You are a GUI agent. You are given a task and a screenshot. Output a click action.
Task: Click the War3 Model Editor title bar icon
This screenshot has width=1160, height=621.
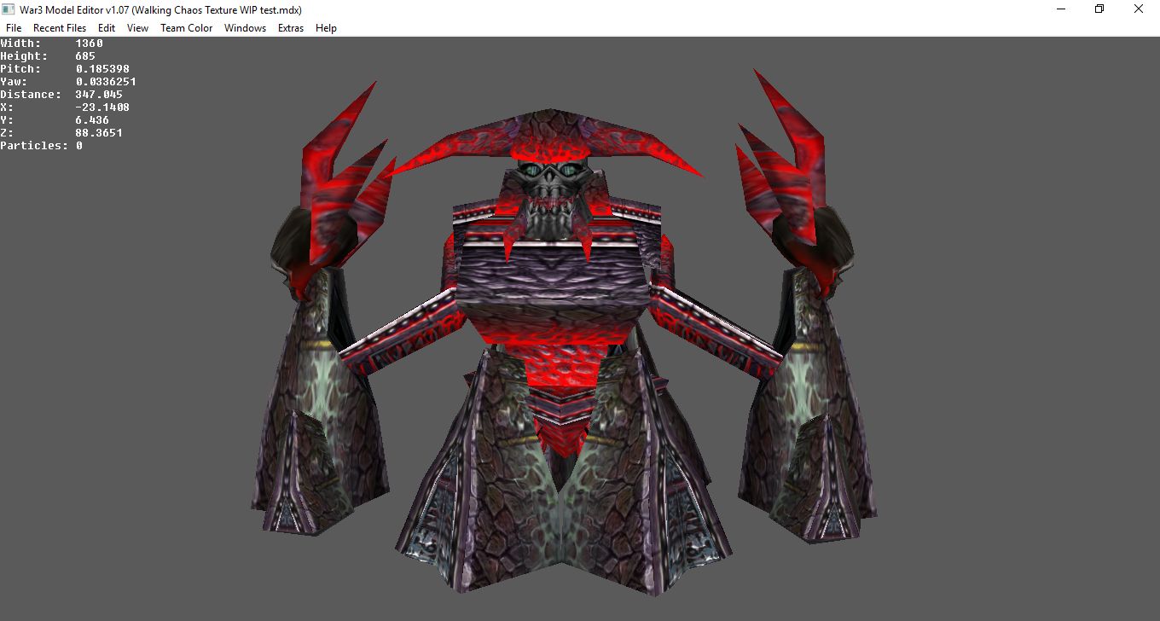pos(9,9)
